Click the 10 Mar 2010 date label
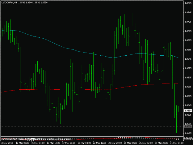The height and width of the screenshot is (145, 193). click(x=7, y=143)
